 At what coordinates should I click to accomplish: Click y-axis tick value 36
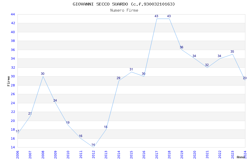[13, 50]
